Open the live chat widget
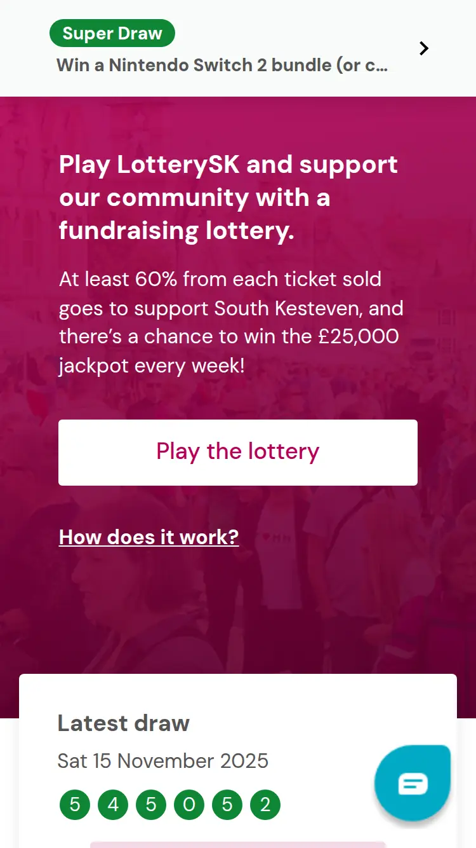The width and height of the screenshot is (476, 848). click(413, 783)
